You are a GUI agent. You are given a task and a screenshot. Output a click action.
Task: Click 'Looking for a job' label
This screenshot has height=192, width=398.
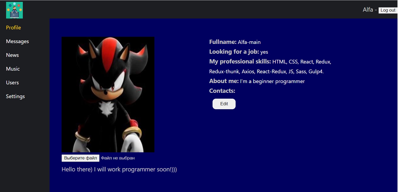(x=234, y=52)
